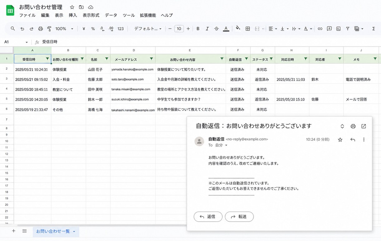Star the お問い合わせ管理 document
Image resolution: width=381 pixels, height=241 pixels.
point(72,7)
